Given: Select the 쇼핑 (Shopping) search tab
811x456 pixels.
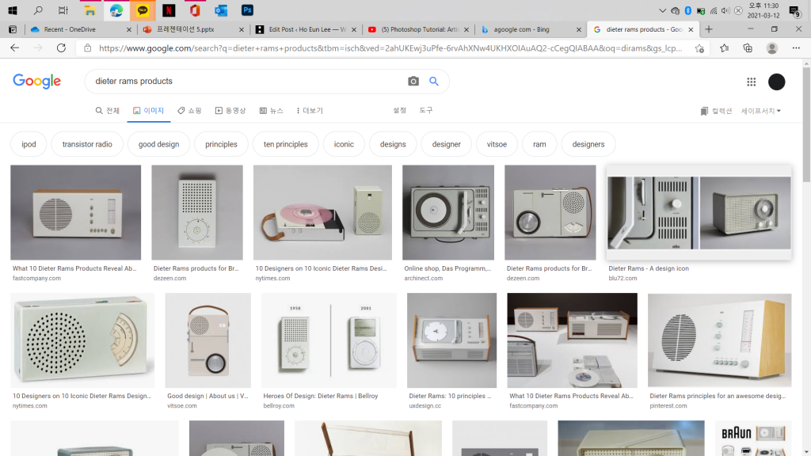Looking at the screenshot, I should click(x=189, y=111).
